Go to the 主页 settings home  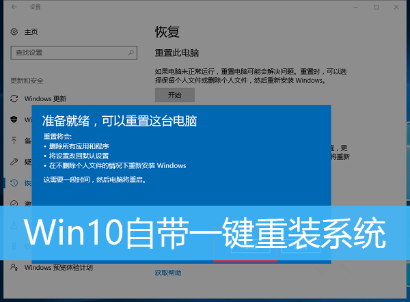pyautogui.click(x=31, y=32)
